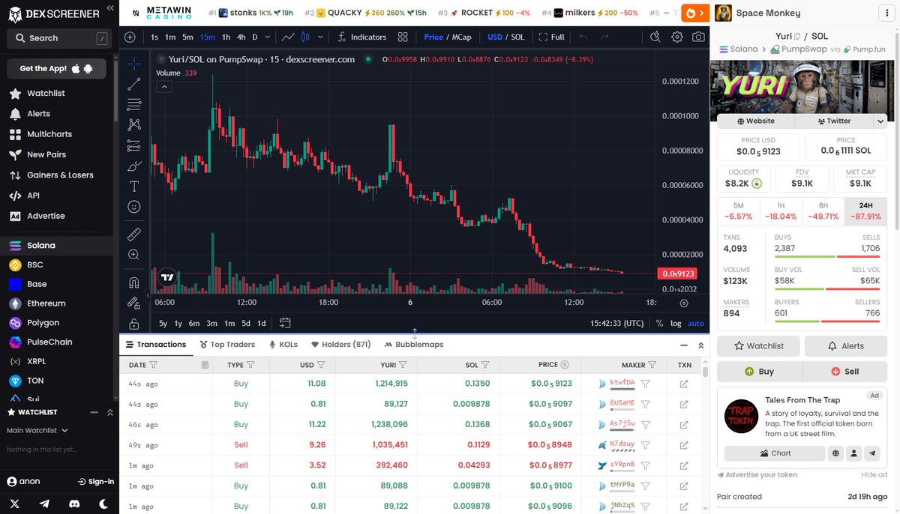The image size is (900, 514).
Task: Open the X (Twitter) social link
Action: [14, 504]
